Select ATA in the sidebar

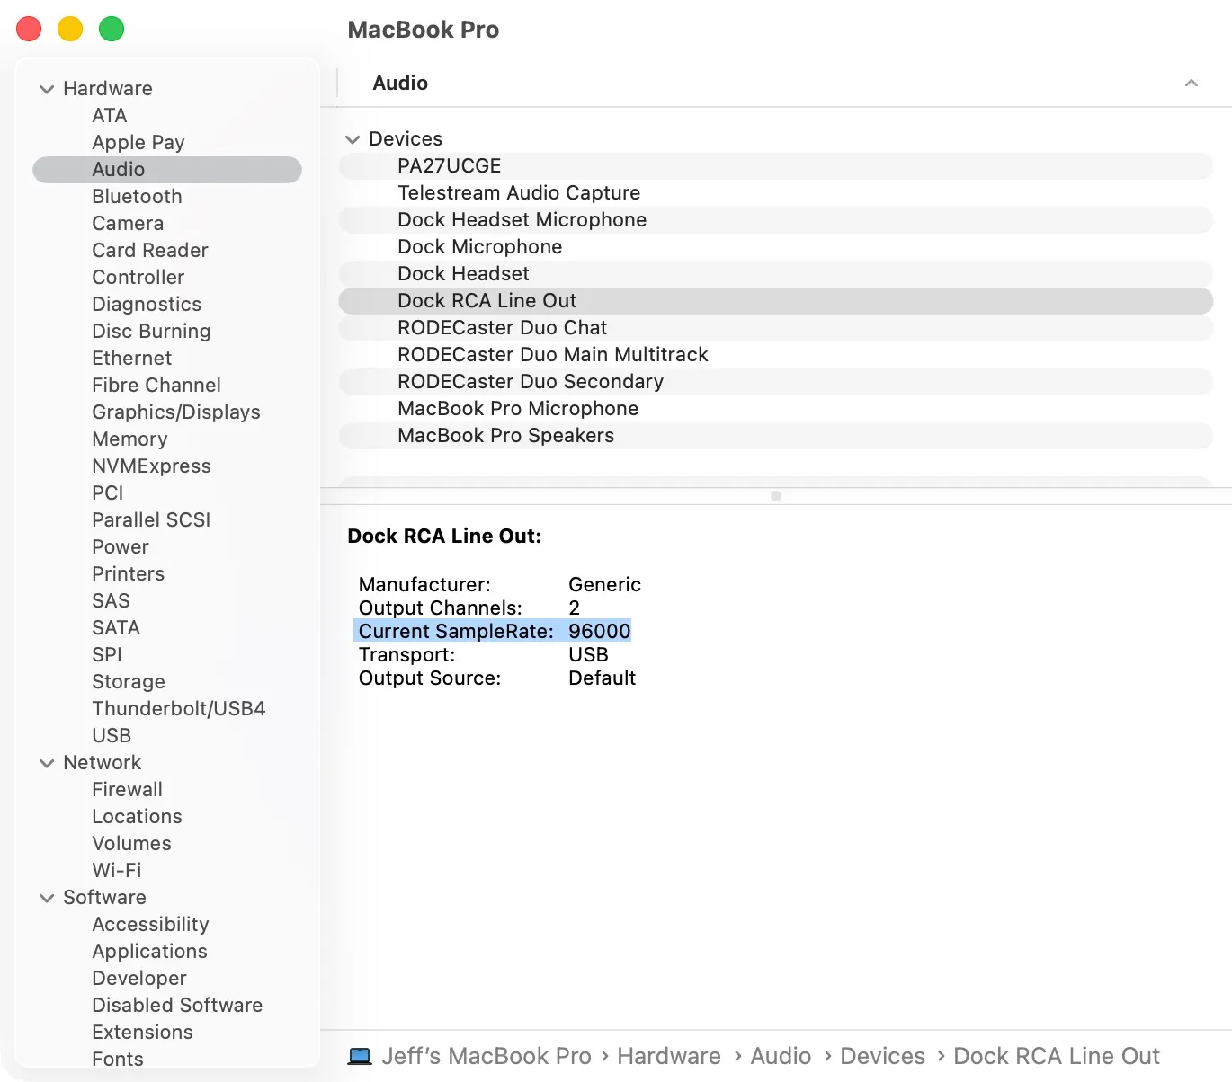[x=110, y=116]
